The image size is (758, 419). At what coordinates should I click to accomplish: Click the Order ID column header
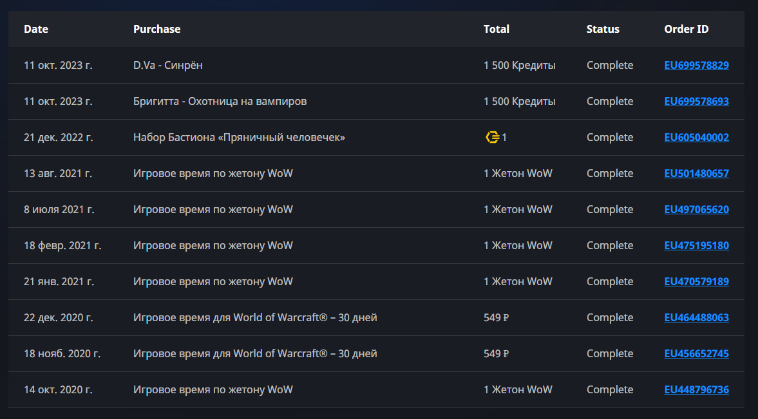pyautogui.click(x=686, y=29)
